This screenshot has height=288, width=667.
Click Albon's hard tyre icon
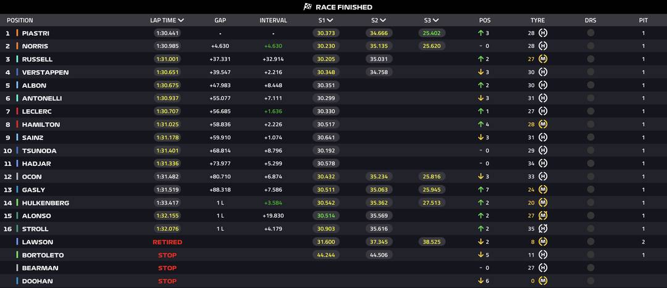[543, 85]
